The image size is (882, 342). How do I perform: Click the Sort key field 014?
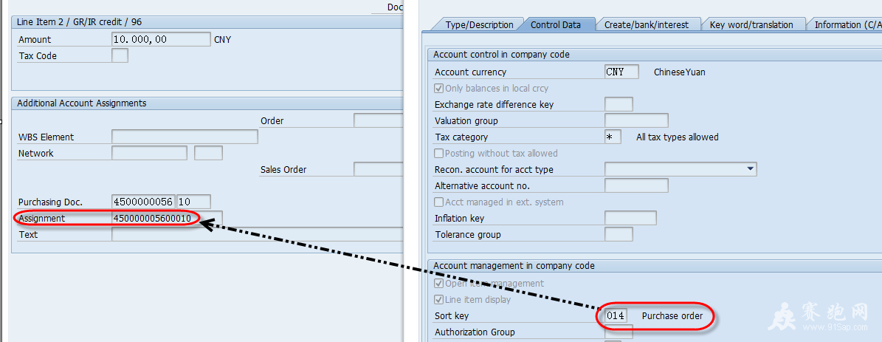click(616, 316)
